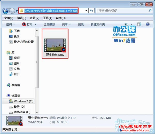Open the view options dropdown arrow
155x134 pixels.
pyautogui.click(x=131, y=24)
